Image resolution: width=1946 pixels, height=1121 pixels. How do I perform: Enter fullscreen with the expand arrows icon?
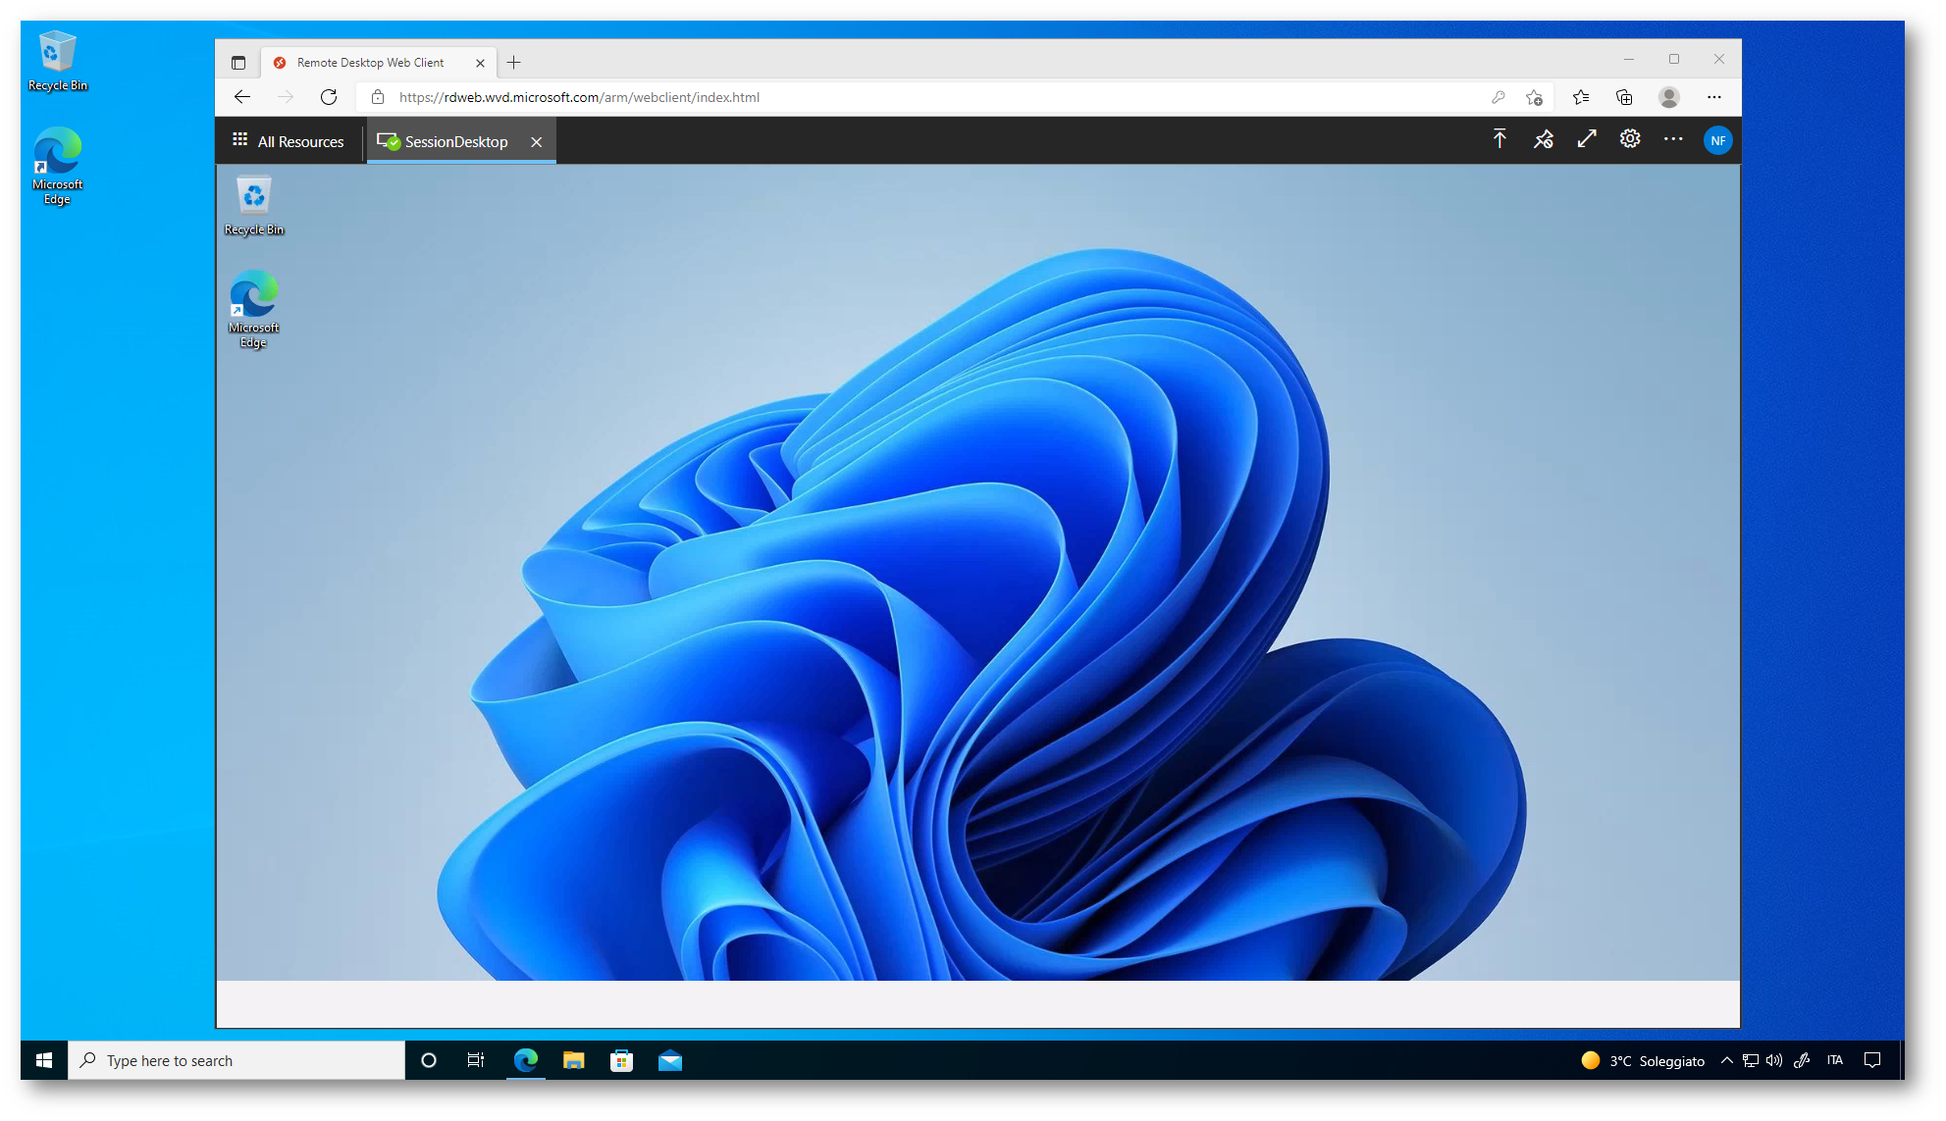[x=1587, y=139]
